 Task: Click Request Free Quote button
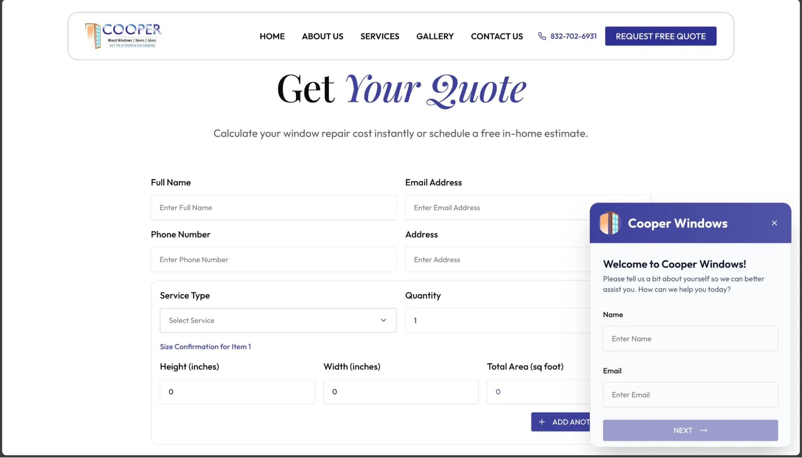tap(660, 36)
